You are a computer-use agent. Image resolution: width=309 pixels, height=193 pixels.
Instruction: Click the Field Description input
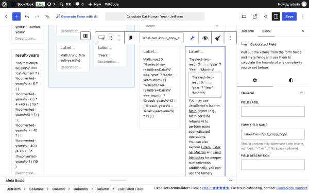273,165
